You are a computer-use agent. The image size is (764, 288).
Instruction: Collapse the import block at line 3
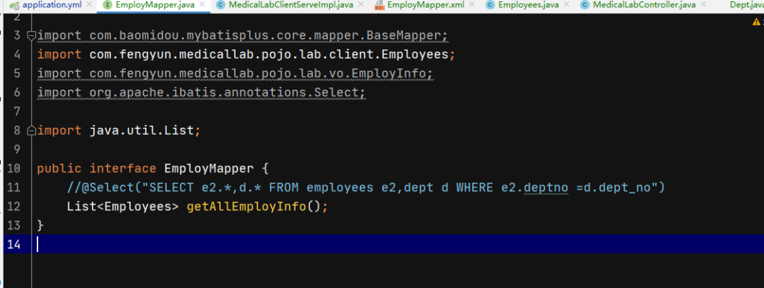point(31,35)
